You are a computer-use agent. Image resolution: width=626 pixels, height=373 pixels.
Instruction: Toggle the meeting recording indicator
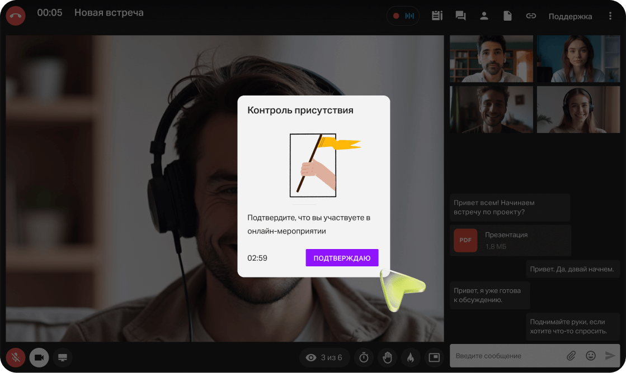(403, 16)
